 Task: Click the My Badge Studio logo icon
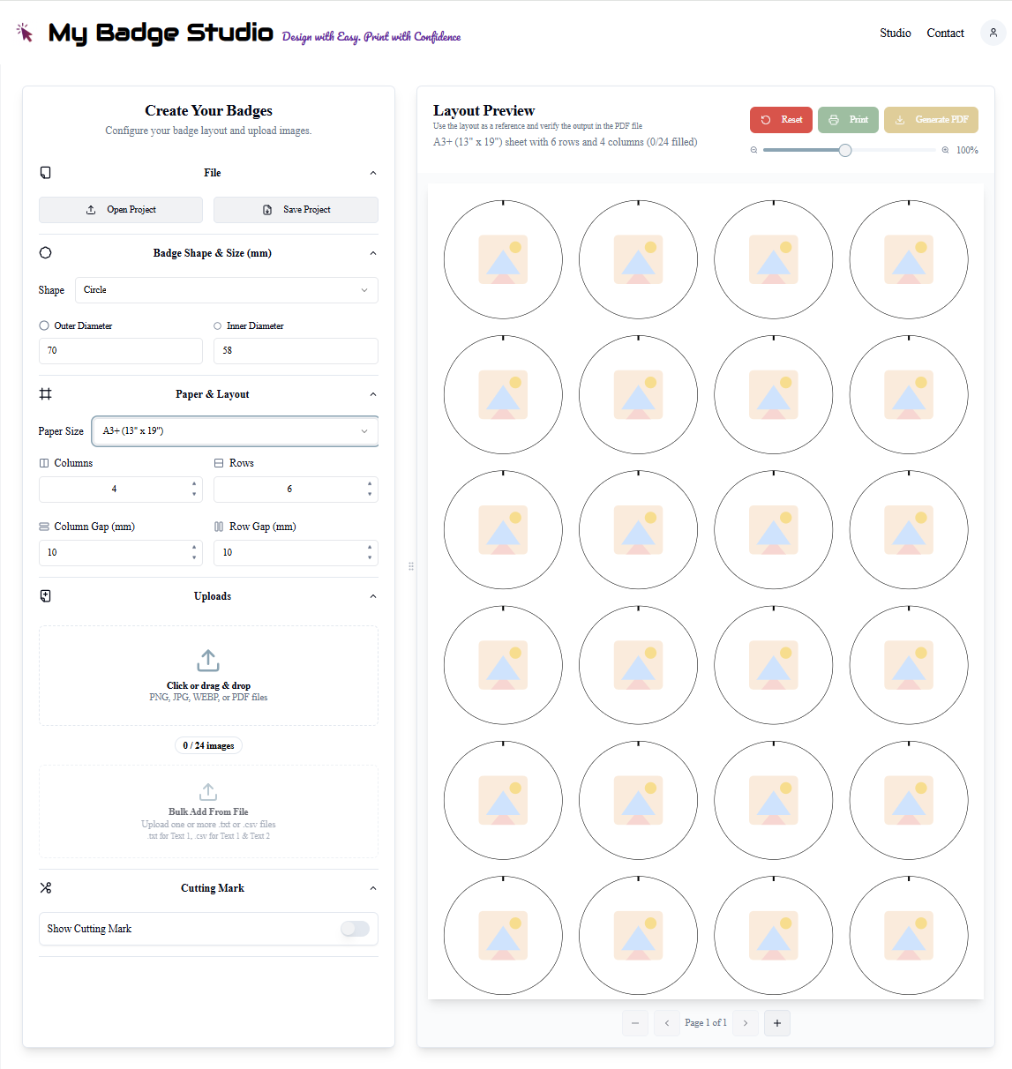pyautogui.click(x=25, y=33)
